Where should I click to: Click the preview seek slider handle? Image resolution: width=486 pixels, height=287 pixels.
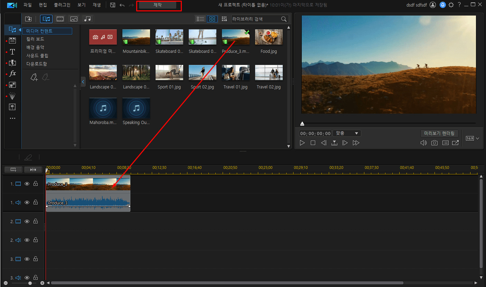point(302,124)
